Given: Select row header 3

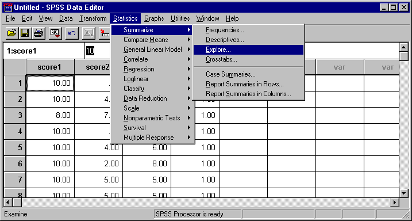Looking at the screenshot, I should tap(15, 115).
